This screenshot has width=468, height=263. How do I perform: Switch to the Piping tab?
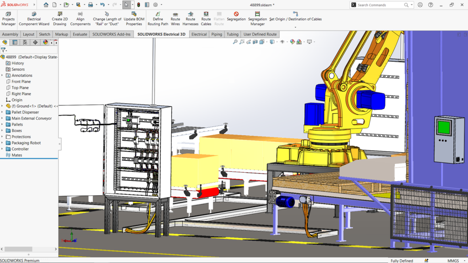(216, 34)
